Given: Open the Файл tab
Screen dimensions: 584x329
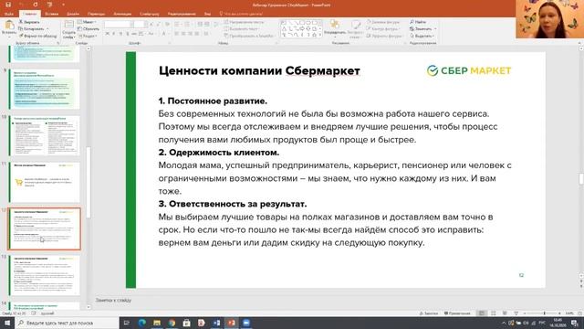Looking at the screenshot, I should coord(9,14).
